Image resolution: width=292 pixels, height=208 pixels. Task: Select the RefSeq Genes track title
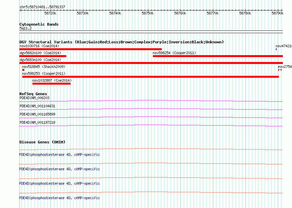[33, 94]
